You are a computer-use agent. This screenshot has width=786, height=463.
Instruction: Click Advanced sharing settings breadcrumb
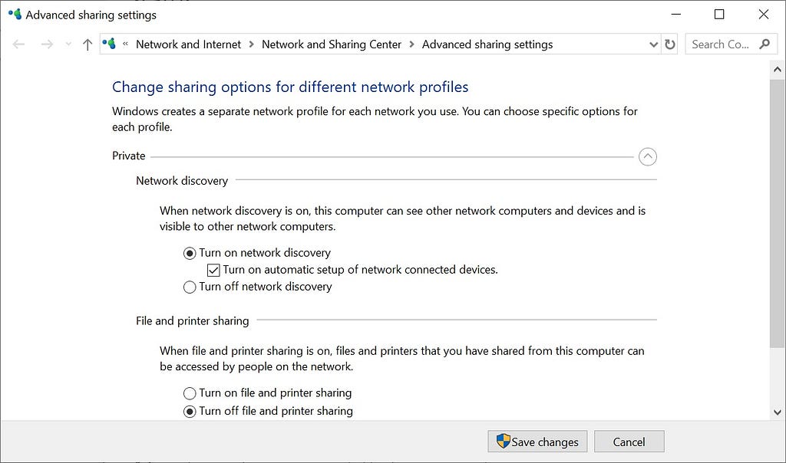pyautogui.click(x=487, y=44)
